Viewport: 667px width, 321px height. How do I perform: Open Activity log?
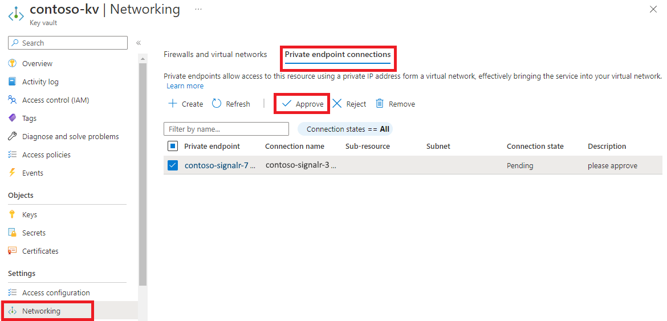[x=40, y=82]
